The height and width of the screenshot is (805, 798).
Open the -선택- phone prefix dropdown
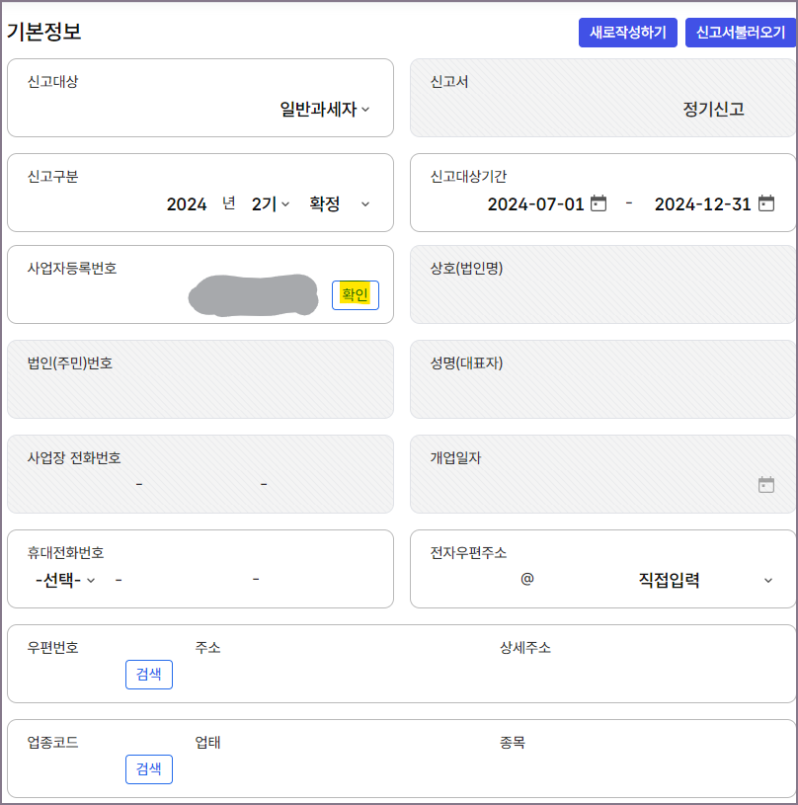click(62, 580)
